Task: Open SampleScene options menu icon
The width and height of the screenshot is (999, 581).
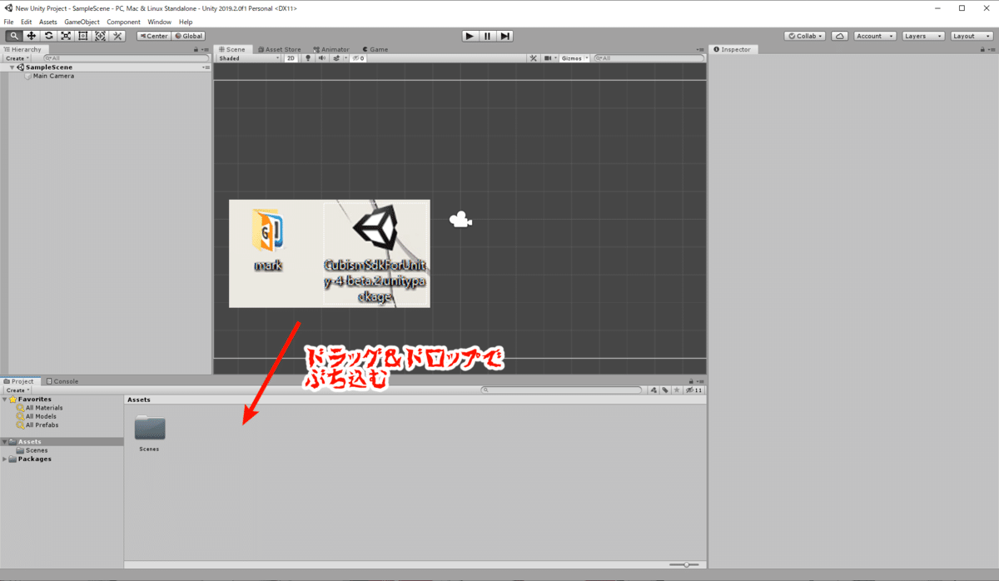Action: coord(204,67)
